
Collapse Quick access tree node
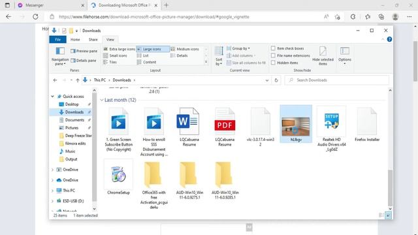pos(52,97)
